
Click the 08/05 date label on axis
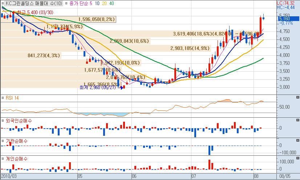point(285,176)
